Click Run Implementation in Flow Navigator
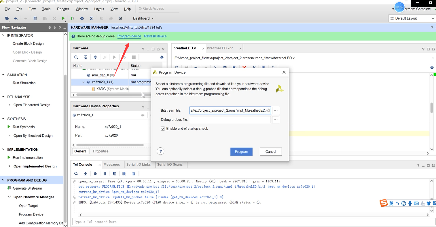The image size is (436, 227). [x=28, y=158]
